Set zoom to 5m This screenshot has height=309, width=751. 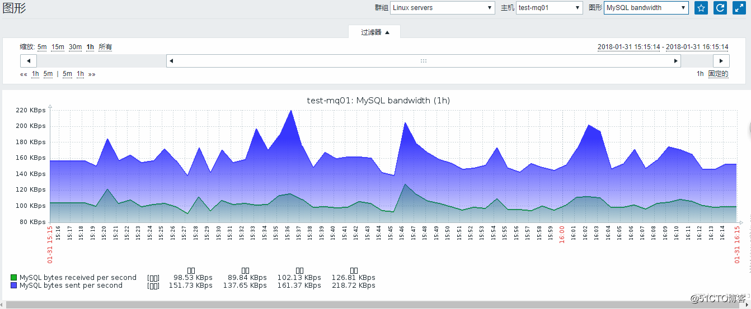(42, 47)
